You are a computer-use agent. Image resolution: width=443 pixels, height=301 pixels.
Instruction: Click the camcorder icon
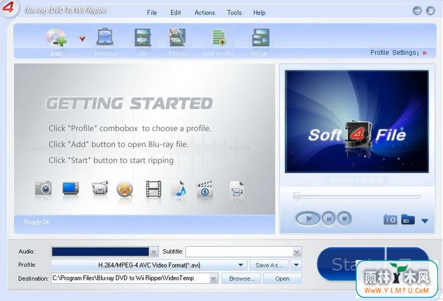pyautogui.click(x=100, y=188)
